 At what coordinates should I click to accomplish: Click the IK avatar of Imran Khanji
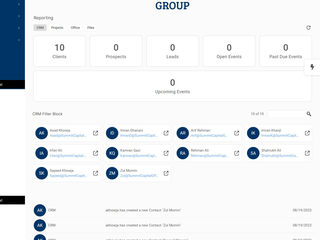[253, 133]
